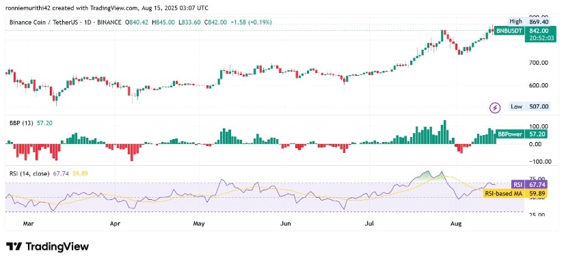Viewport: 564px width, 262px height.
Task: Click the 59.89 RSI MA value tag
Action: (x=538, y=194)
